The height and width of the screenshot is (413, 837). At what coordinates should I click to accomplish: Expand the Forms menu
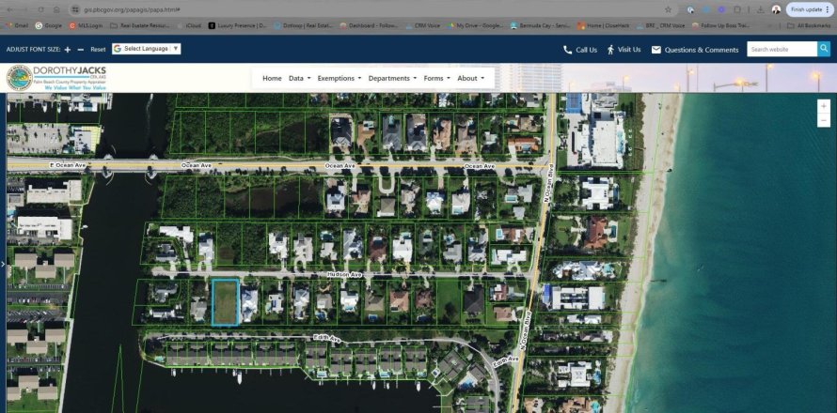436,78
